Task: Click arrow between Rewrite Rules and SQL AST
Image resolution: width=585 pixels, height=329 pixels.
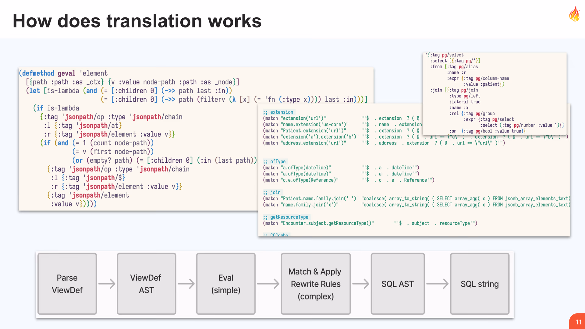Action: [360, 284]
